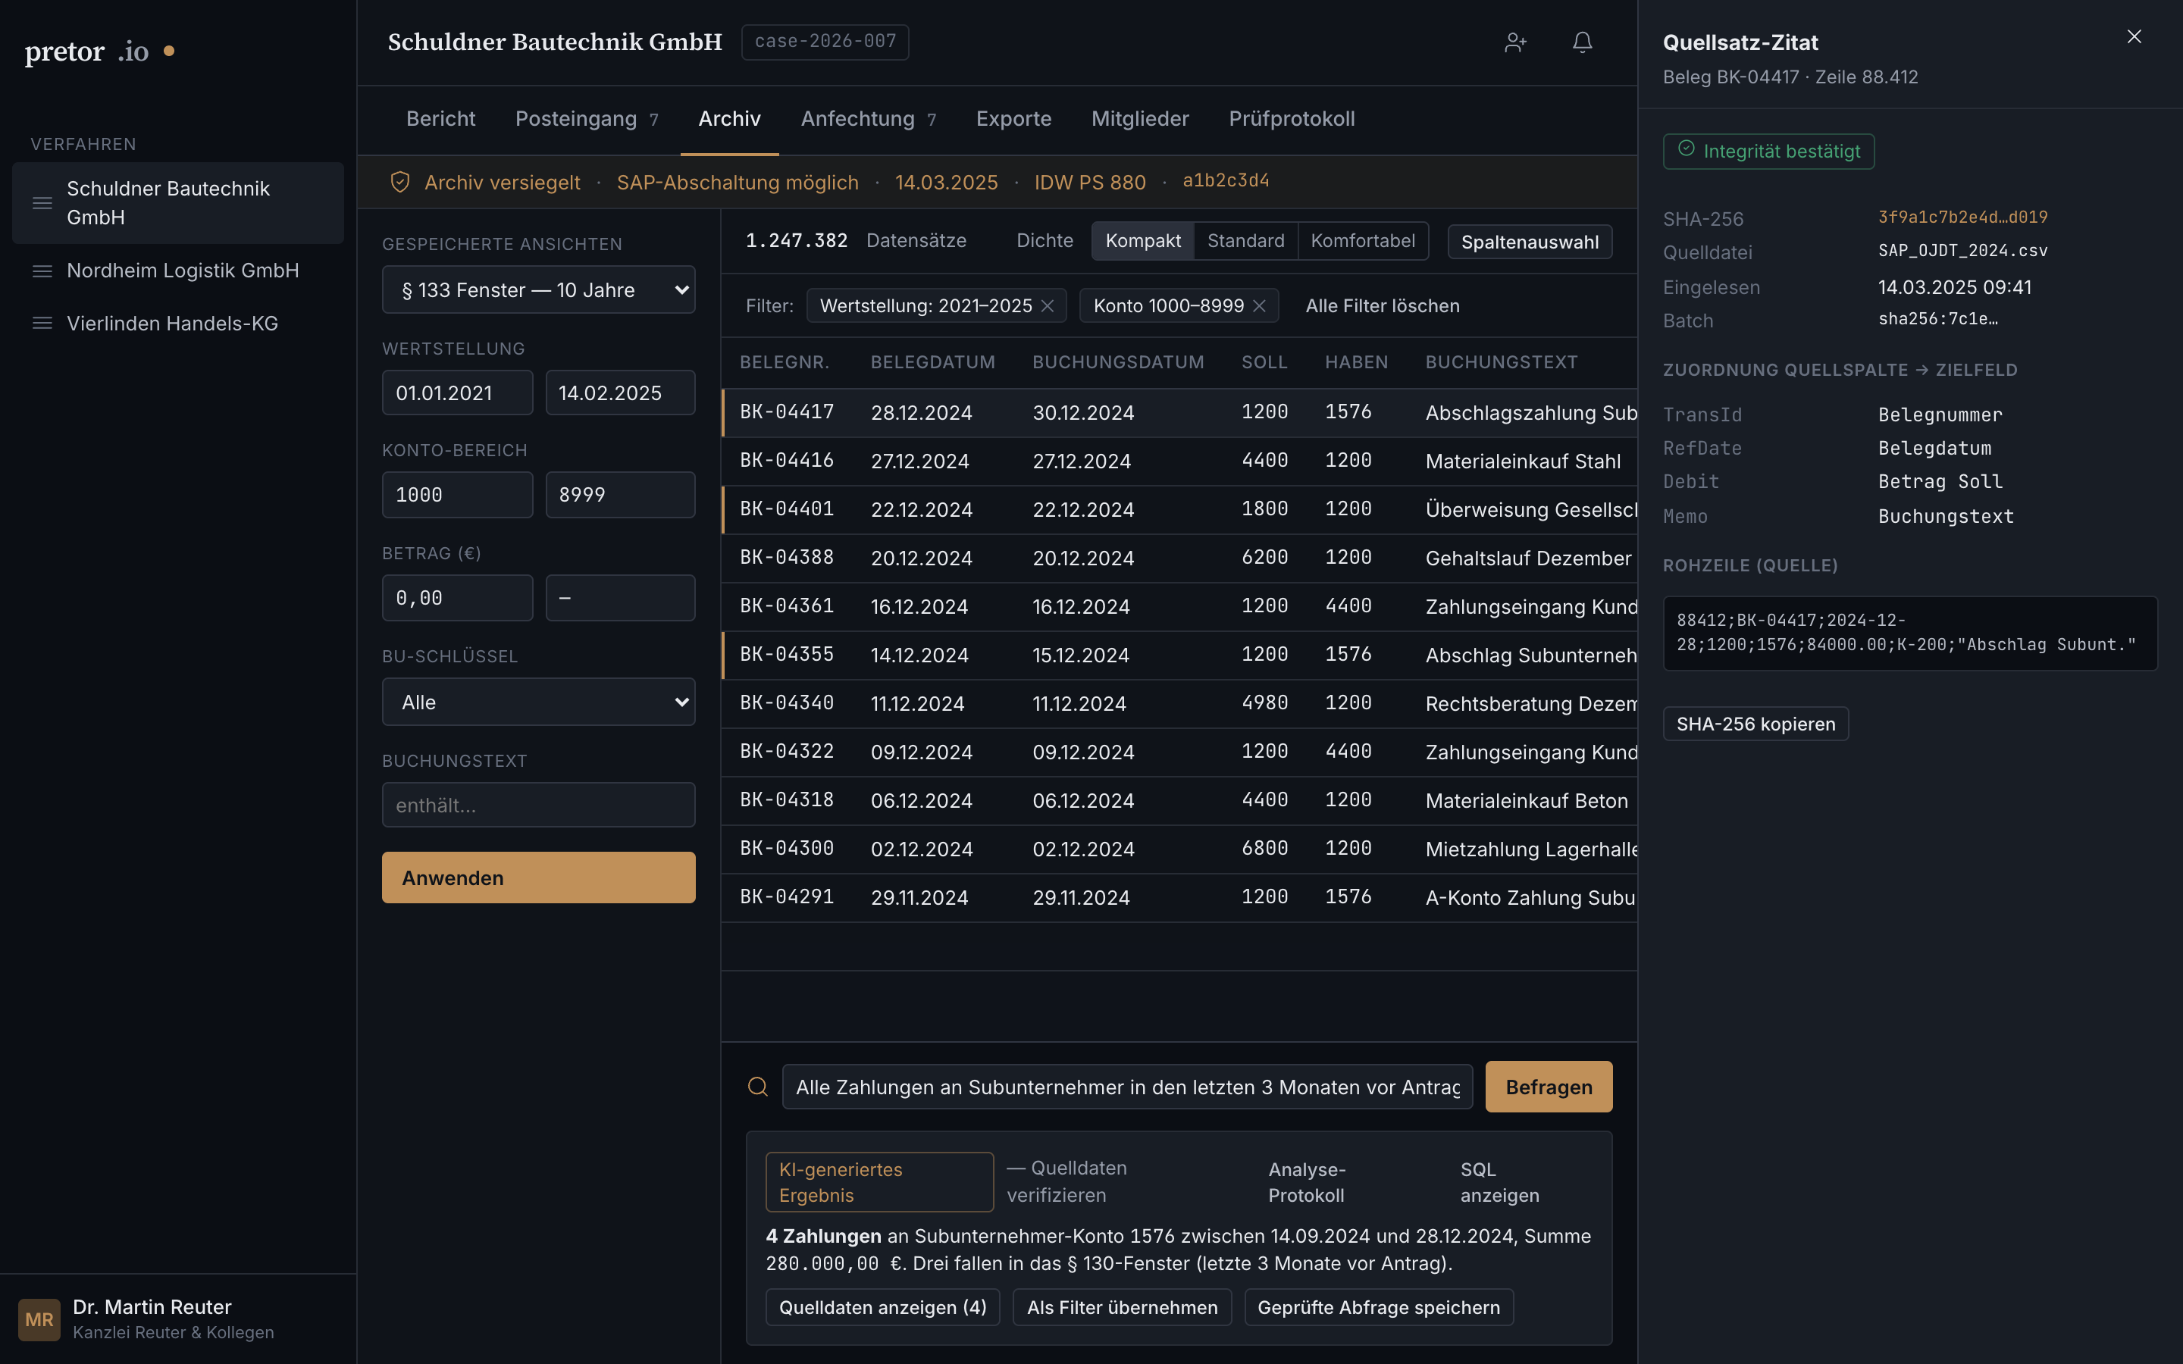This screenshot has height=1364, width=2183.
Task: Click the natural language query input field
Action: click(1126, 1087)
